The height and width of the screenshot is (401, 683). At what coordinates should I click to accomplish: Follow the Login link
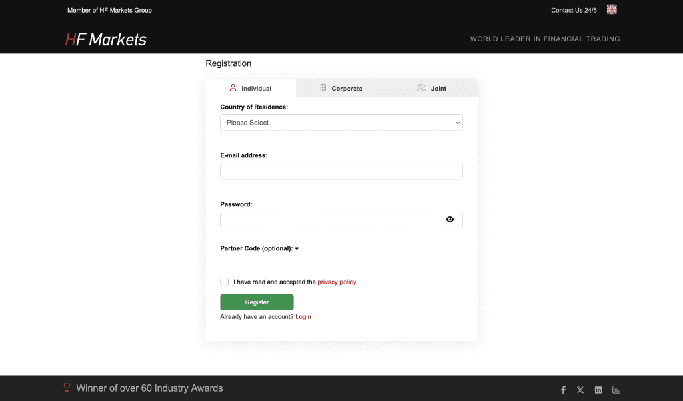[x=303, y=317]
